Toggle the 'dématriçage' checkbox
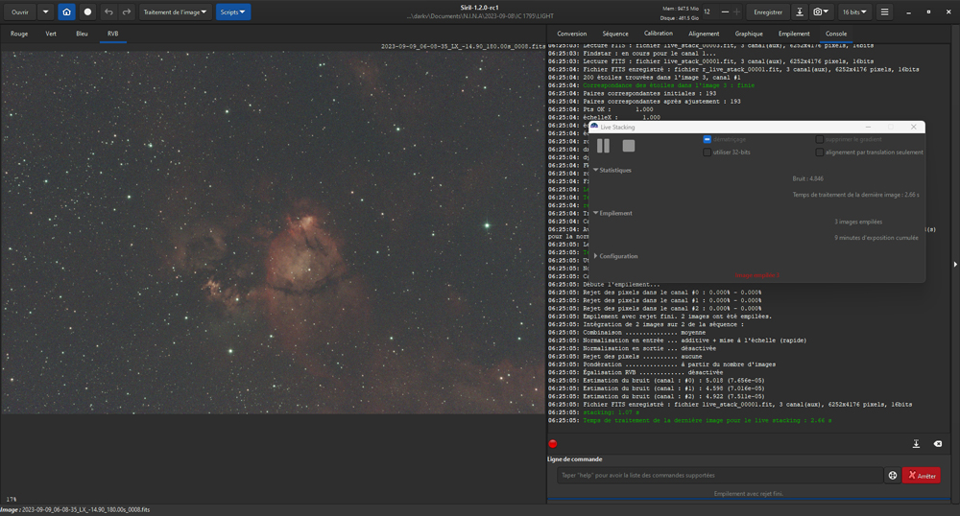Image resolution: width=960 pixels, height=516 pixels. (x=708, y=139)
